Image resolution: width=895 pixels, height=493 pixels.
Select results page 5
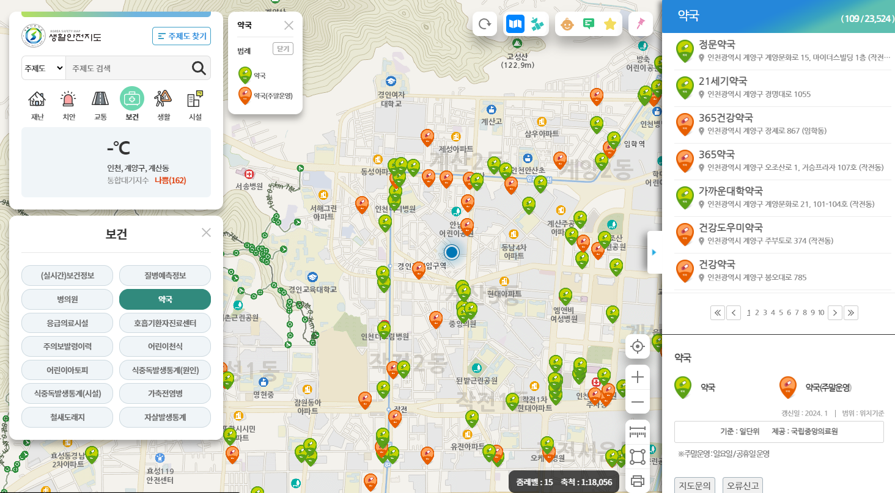pos(781,313)
